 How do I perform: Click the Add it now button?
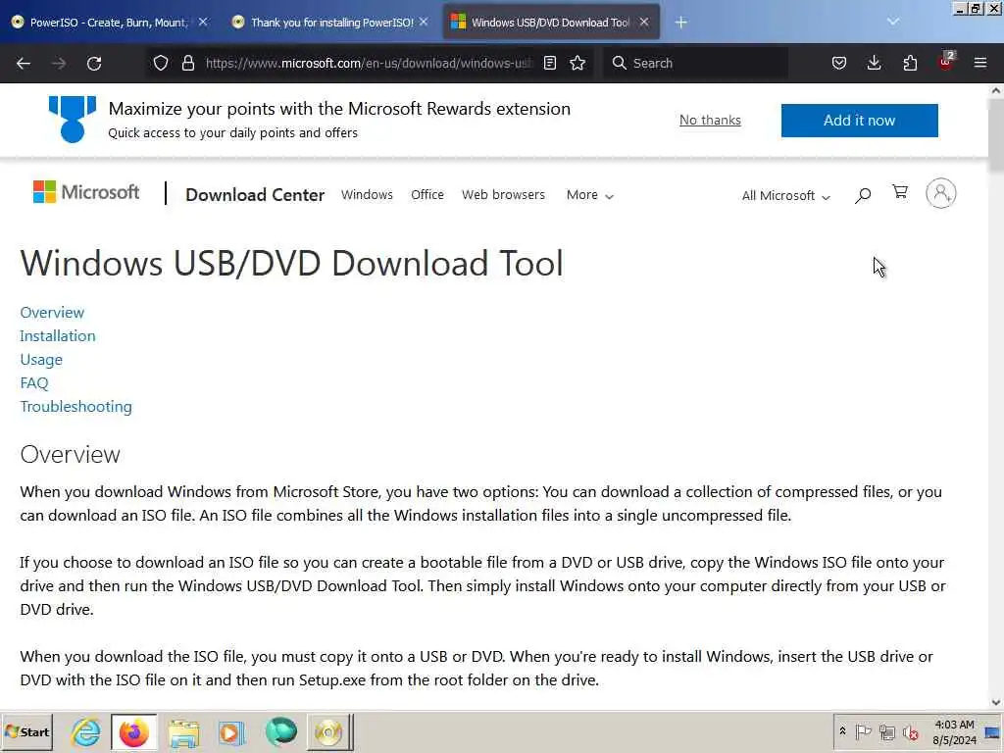[x=859, y=121]
